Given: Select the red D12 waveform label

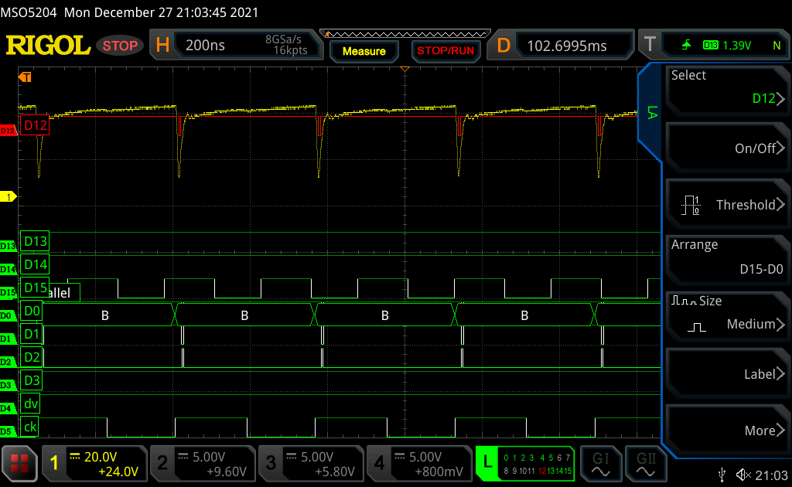Looking at the screenshot, I should click(x=36, y=125).
